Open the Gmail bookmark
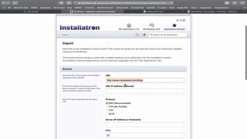The image size is (247, 139). [x=172, y=8]
